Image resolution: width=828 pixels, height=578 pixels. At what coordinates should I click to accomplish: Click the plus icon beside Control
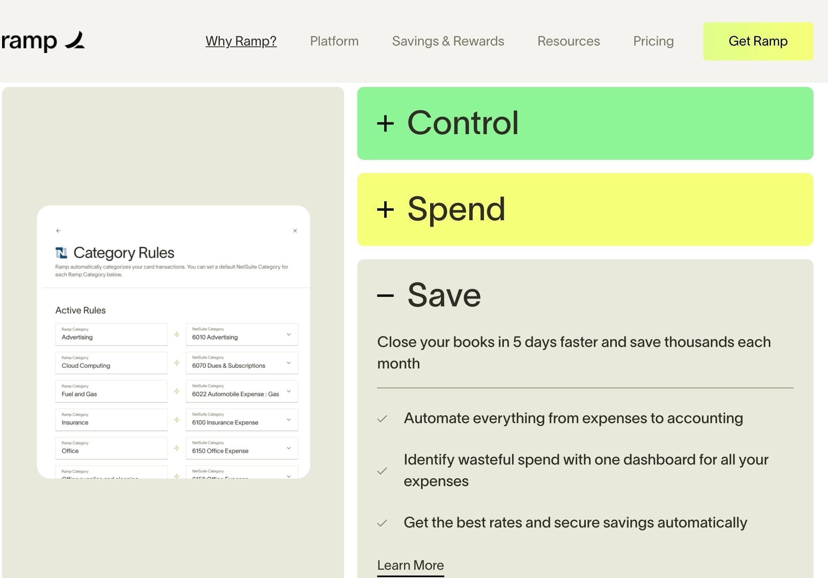point(385,123)
